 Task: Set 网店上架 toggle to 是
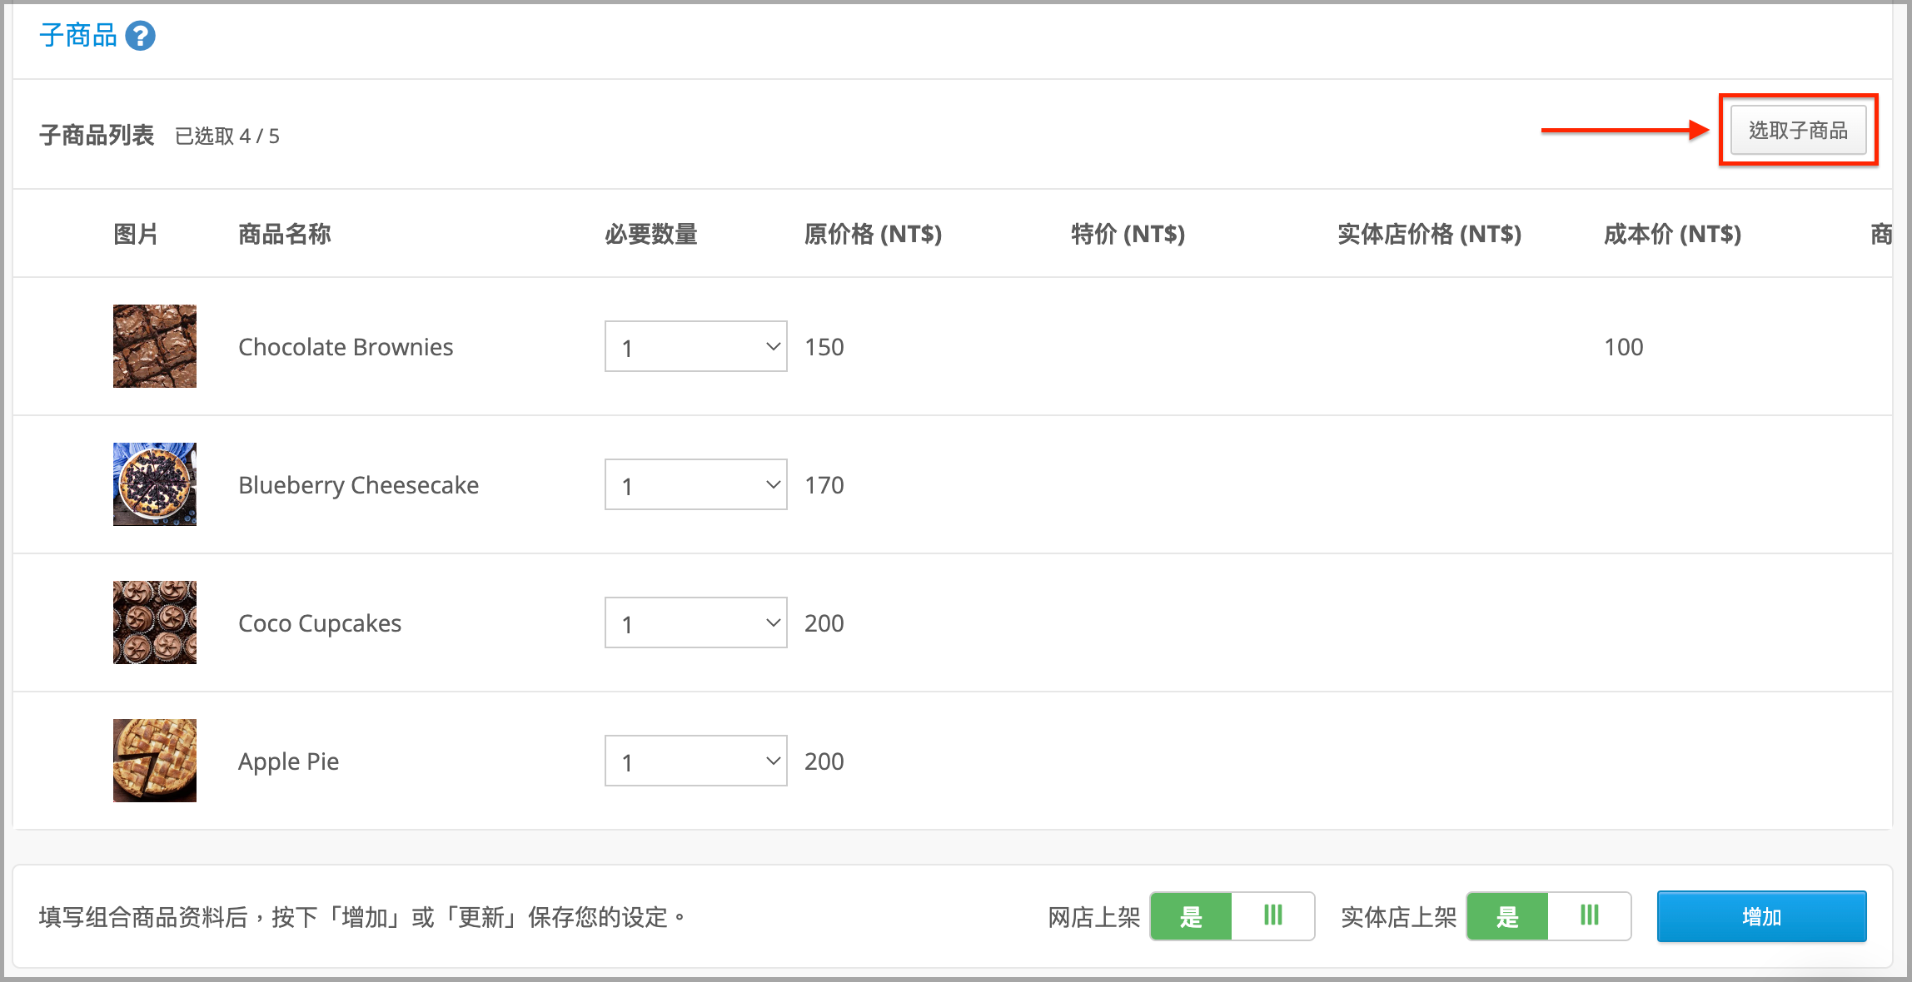point(1191,916)
